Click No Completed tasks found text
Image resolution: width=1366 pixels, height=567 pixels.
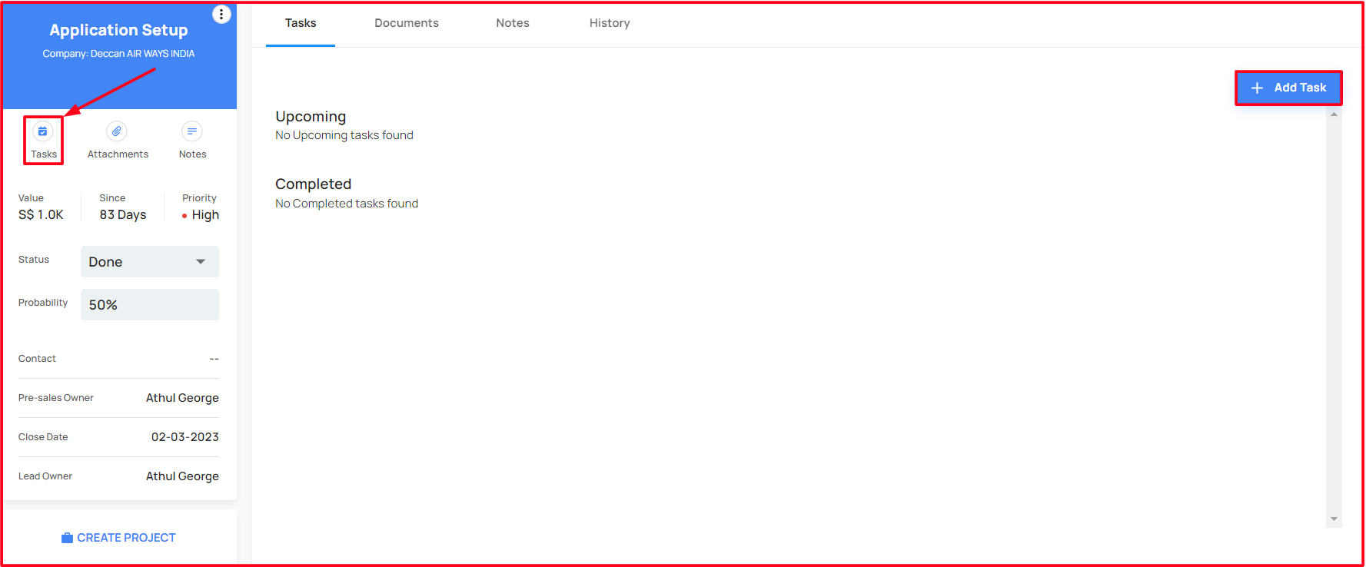pyautogui.click(x=347, y=204)
